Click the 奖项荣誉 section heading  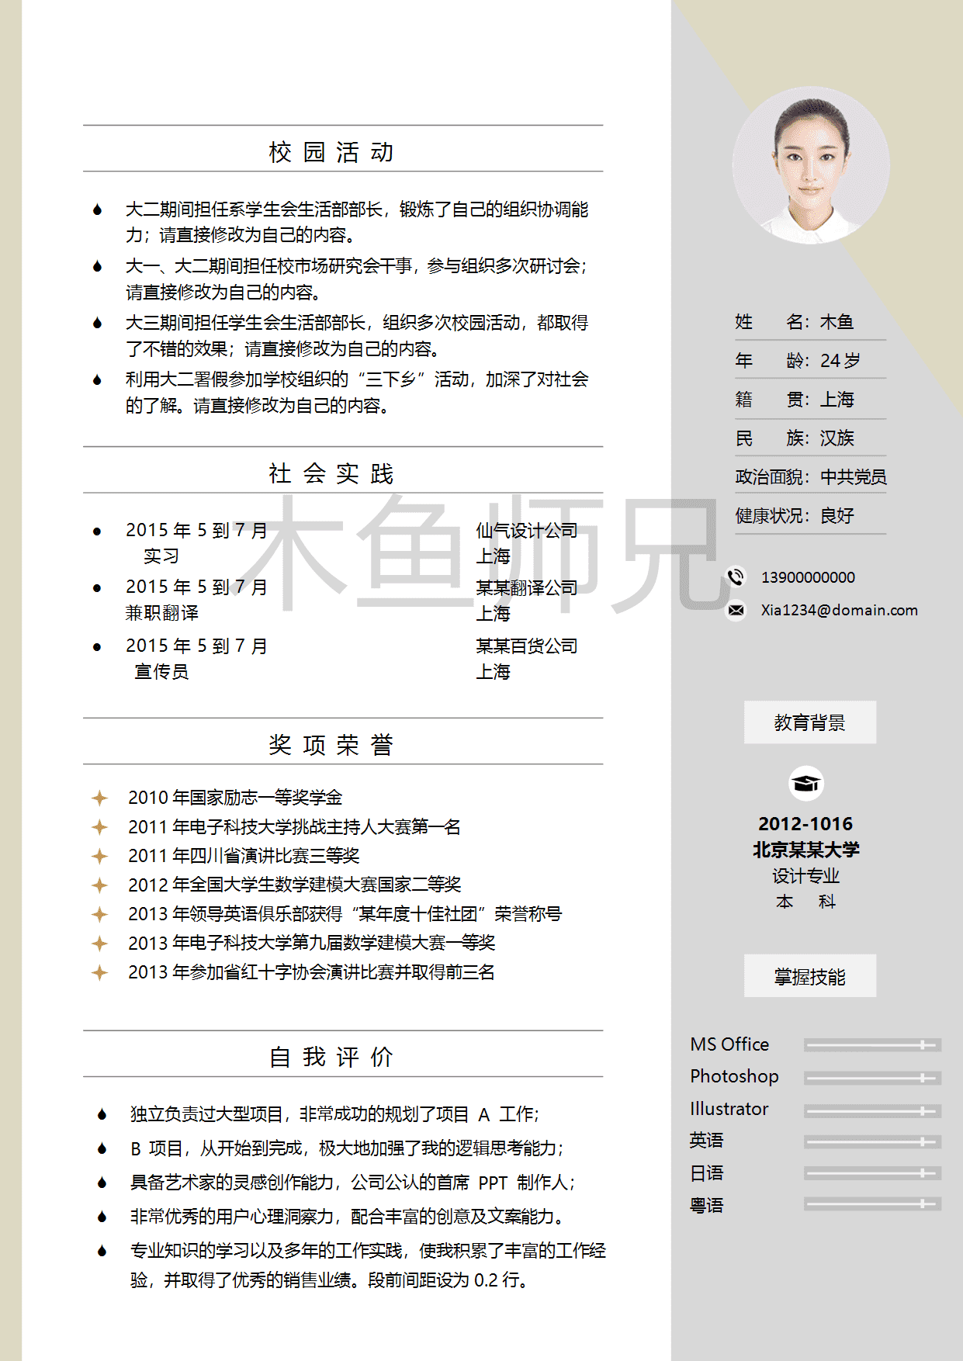(x=331, y=745)
